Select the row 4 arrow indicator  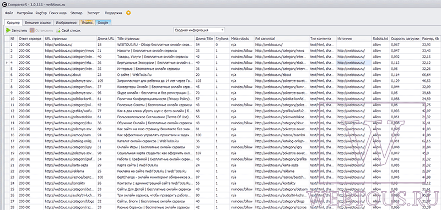coord(7,63)
